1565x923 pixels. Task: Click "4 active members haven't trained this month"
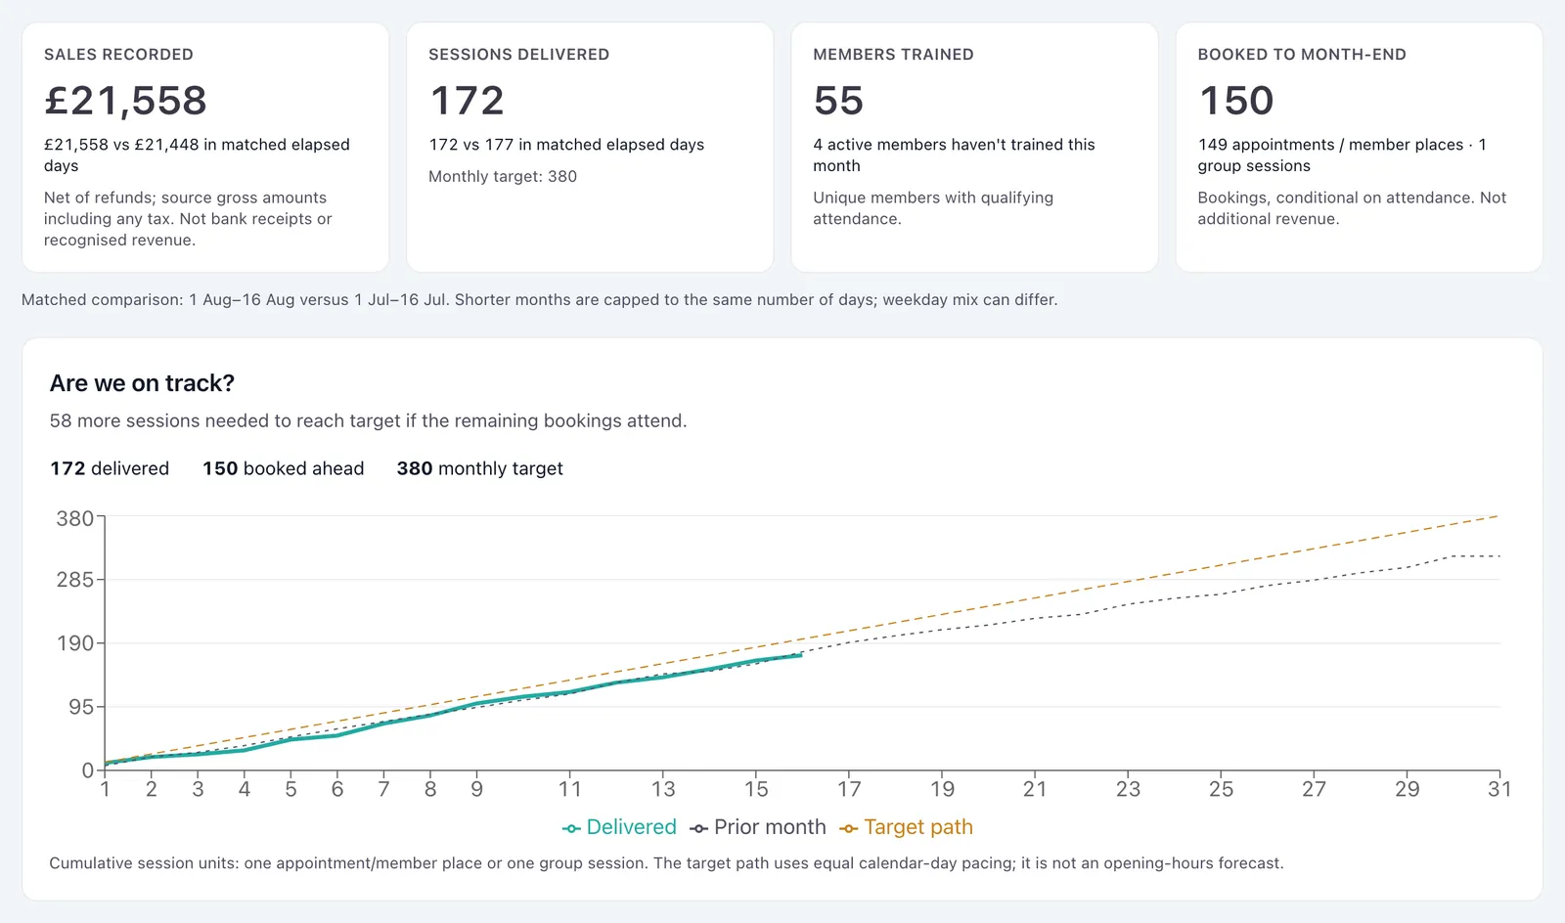[x=954, y=155]
